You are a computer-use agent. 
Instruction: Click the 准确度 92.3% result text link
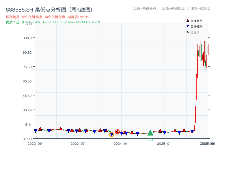click(x=79, y=17)
